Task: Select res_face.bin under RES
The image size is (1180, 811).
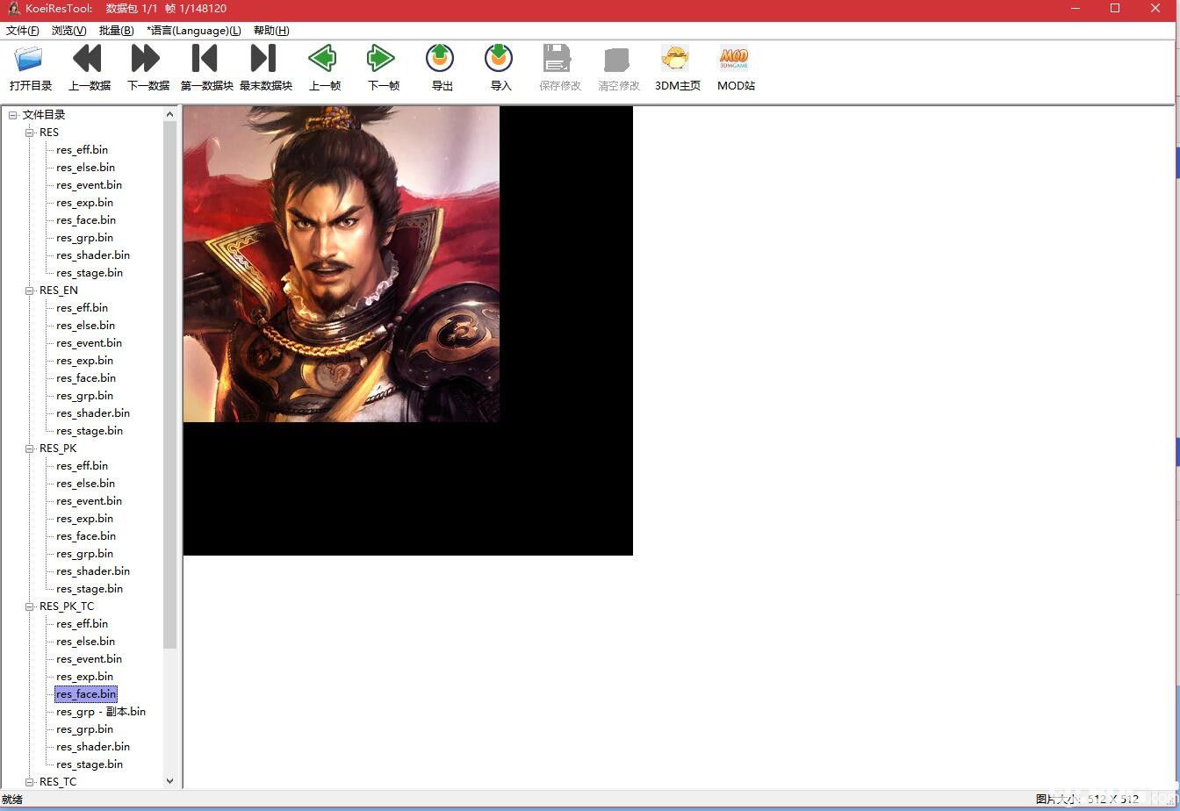Action: coord(86,220)
